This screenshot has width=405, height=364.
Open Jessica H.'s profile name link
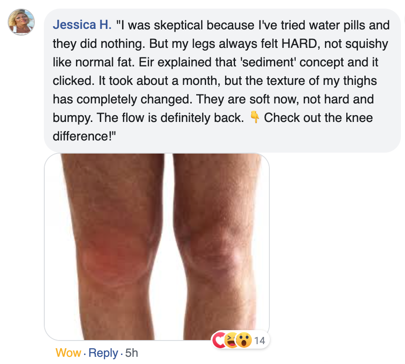(x=82, y=25)
